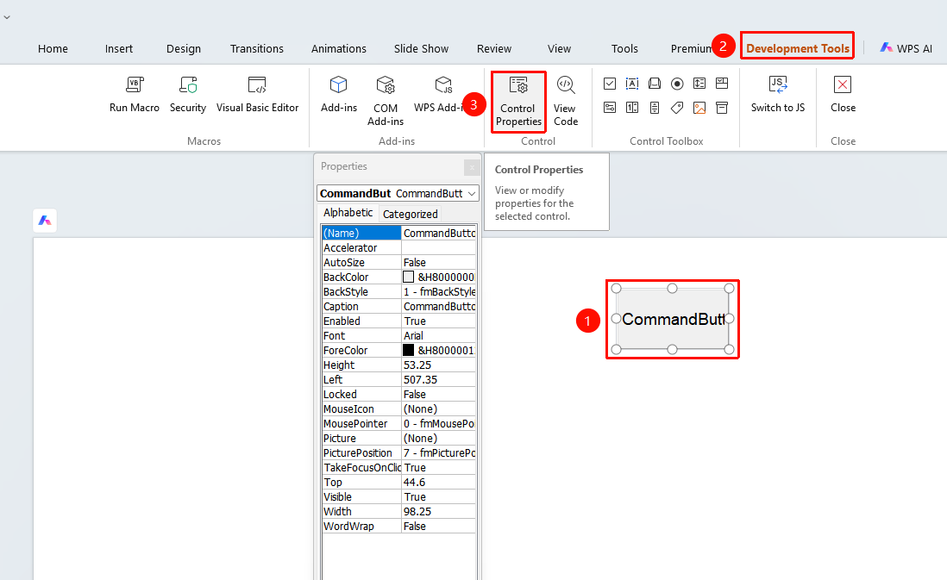Click the red Close icon in the ribbon
Viewport: 947px width, 580px height.
843,84
